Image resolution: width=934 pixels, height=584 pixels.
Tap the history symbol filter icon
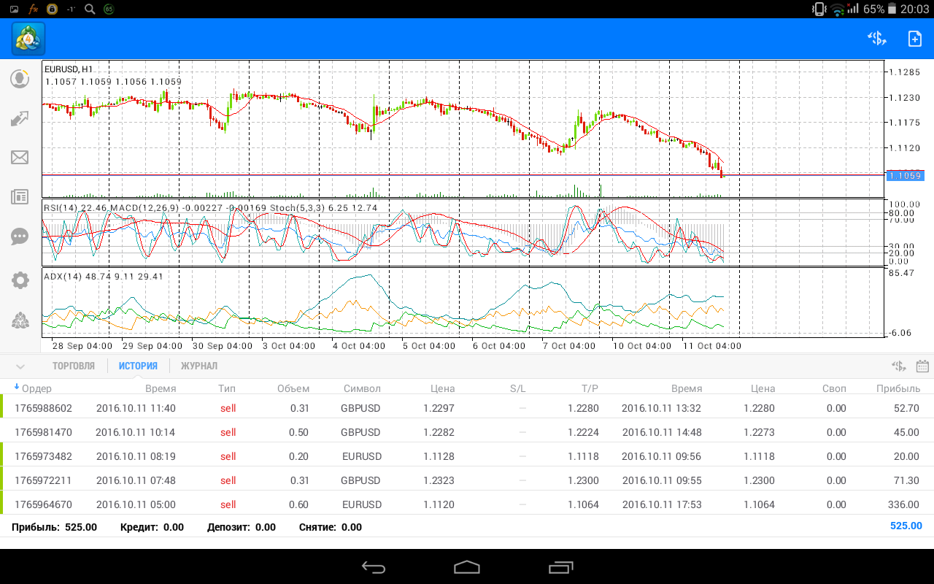898,366
